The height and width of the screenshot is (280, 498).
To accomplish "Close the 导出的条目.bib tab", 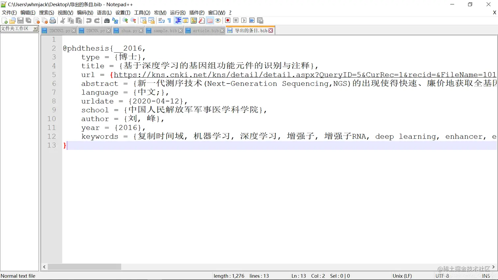I will pyautogui.click(x=271, y=31).
